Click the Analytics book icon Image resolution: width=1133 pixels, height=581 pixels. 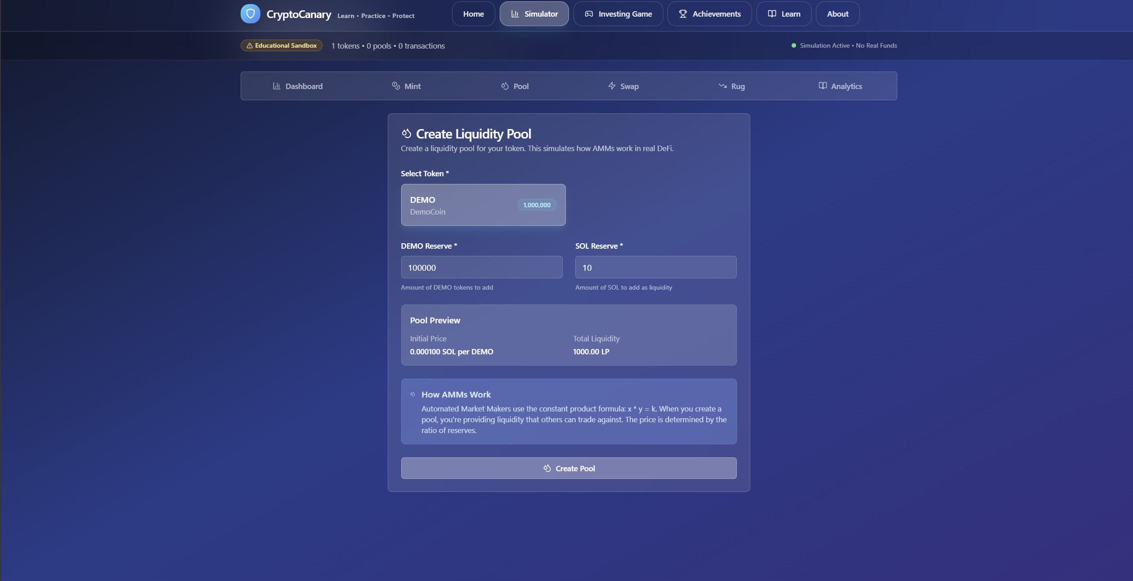(823, 86)
